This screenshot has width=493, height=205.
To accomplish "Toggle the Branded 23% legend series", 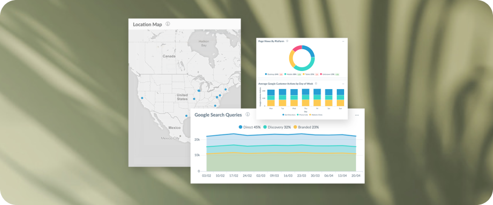I will (x=306, y=127).
